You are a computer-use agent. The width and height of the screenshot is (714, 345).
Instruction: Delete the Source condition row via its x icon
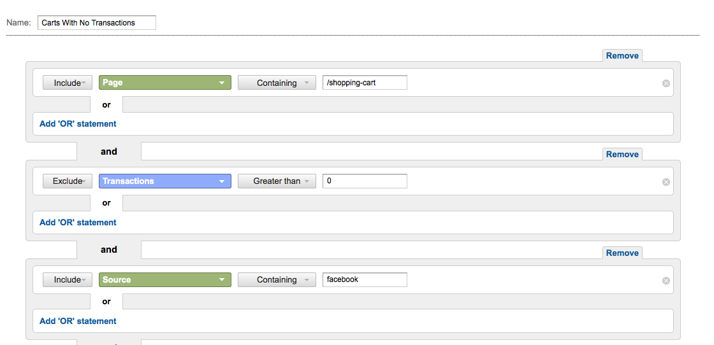coord(666,281)
